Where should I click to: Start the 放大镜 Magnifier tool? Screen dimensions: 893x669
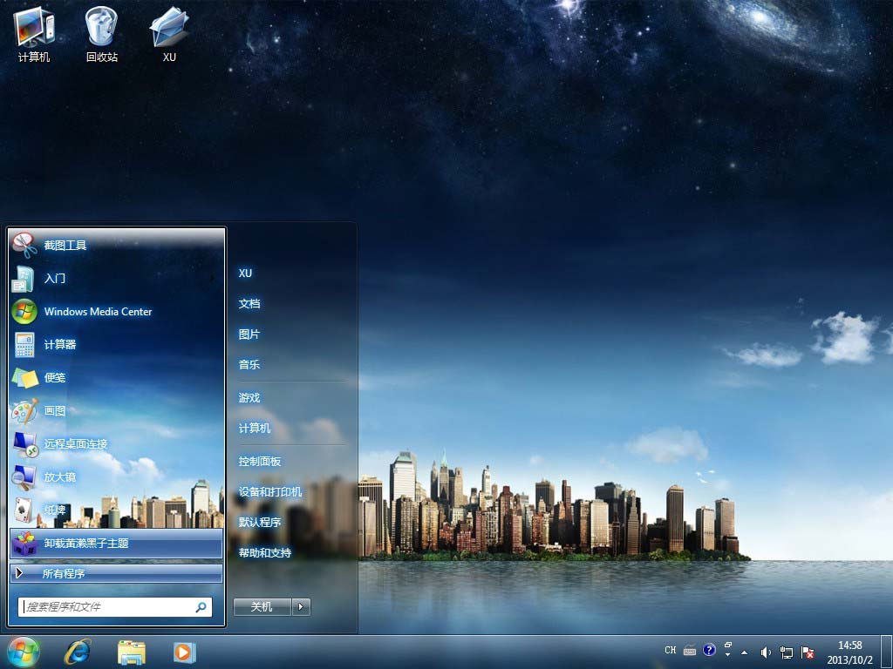[60, 477]
